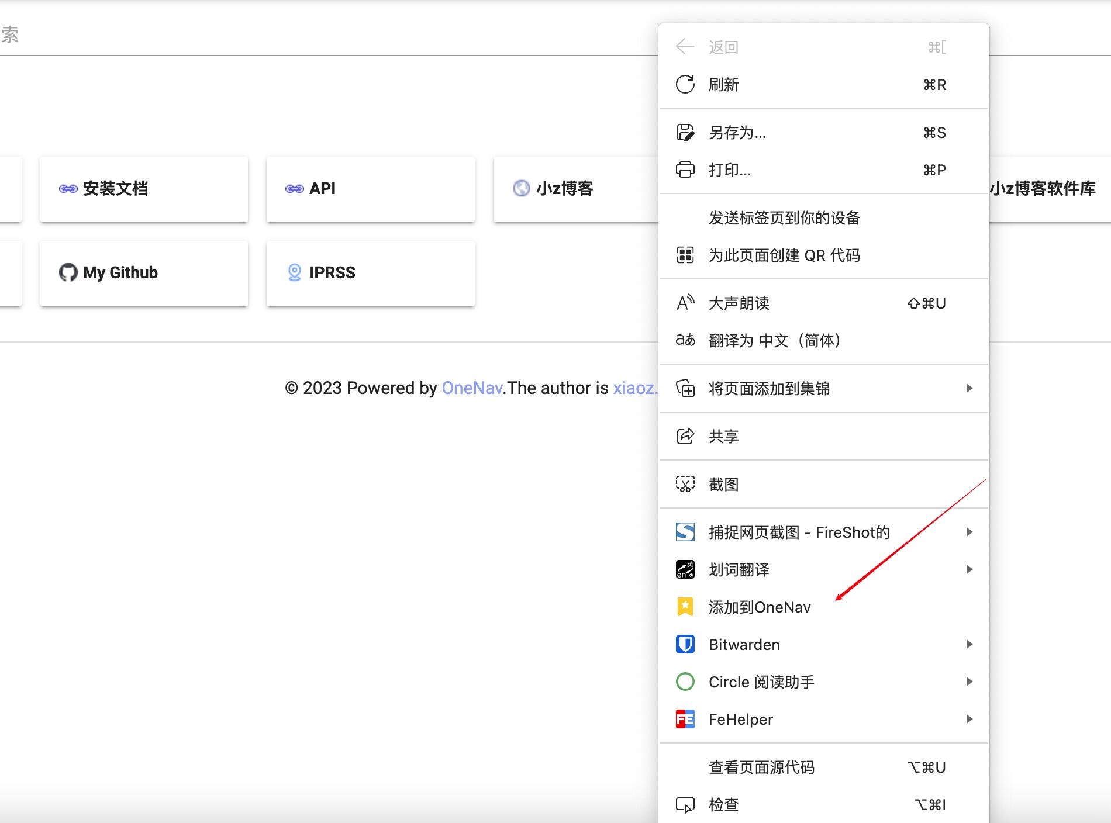Click the link icon on API card
1111x823 pixels.
[x=294, y=188]
